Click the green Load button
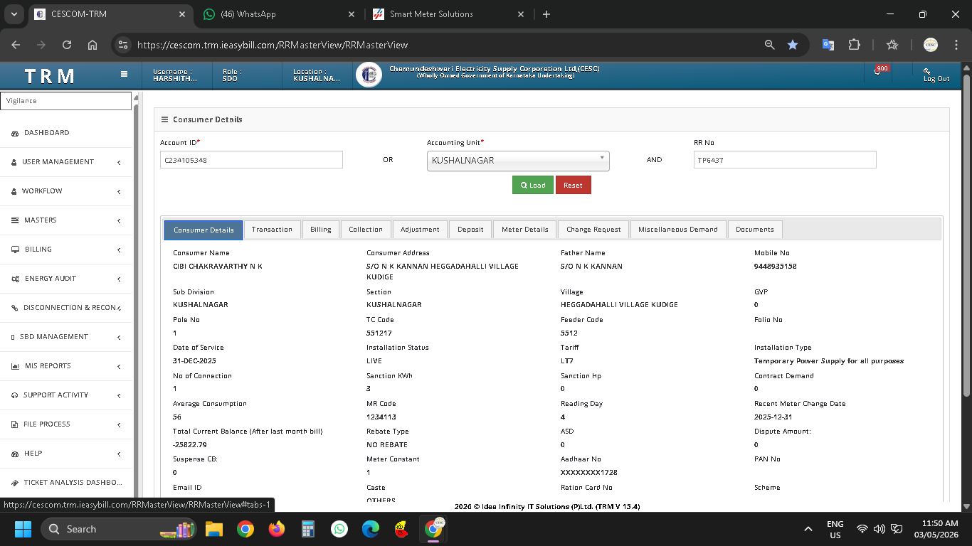The image size is (972, 546). 532,185
